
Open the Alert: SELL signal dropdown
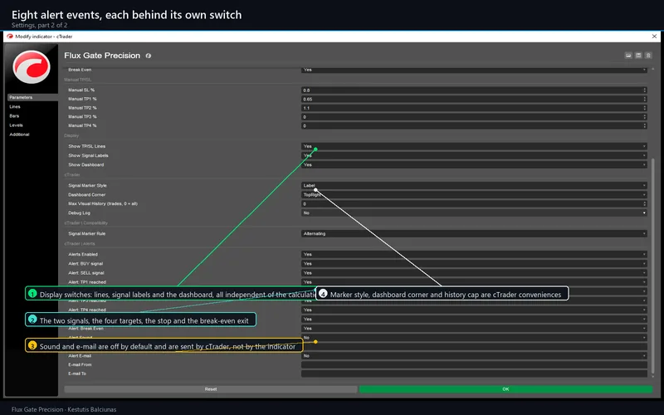474,273
